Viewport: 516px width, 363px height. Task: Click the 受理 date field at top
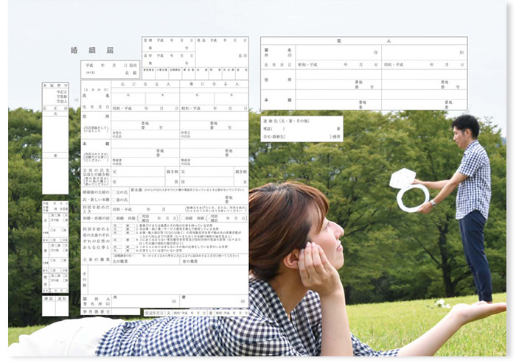[168, 40]
